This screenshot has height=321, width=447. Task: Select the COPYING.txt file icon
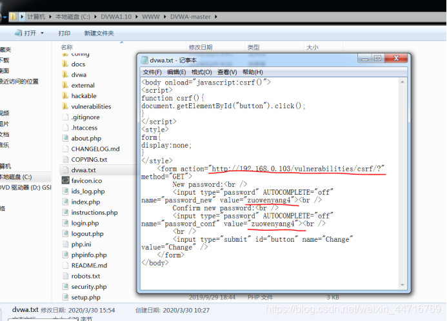point(65,159)
